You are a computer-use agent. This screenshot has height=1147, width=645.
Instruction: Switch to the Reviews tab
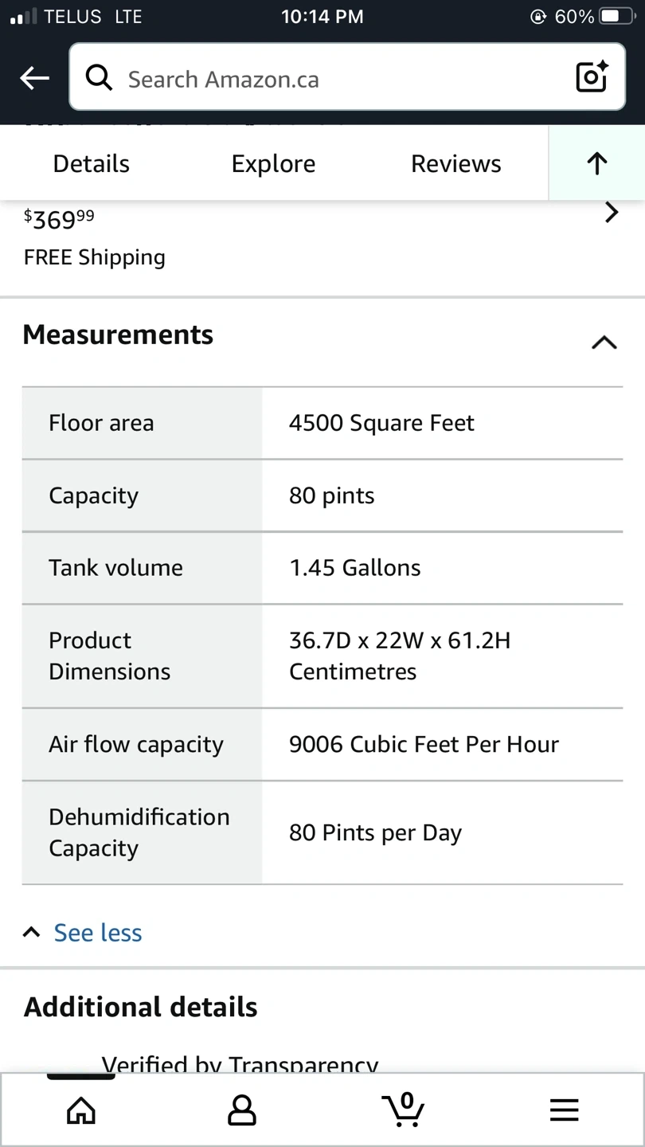tap(455, 164)
